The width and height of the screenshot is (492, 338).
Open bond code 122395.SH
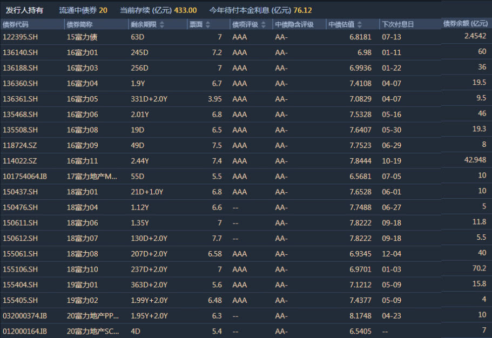[20, 37]
